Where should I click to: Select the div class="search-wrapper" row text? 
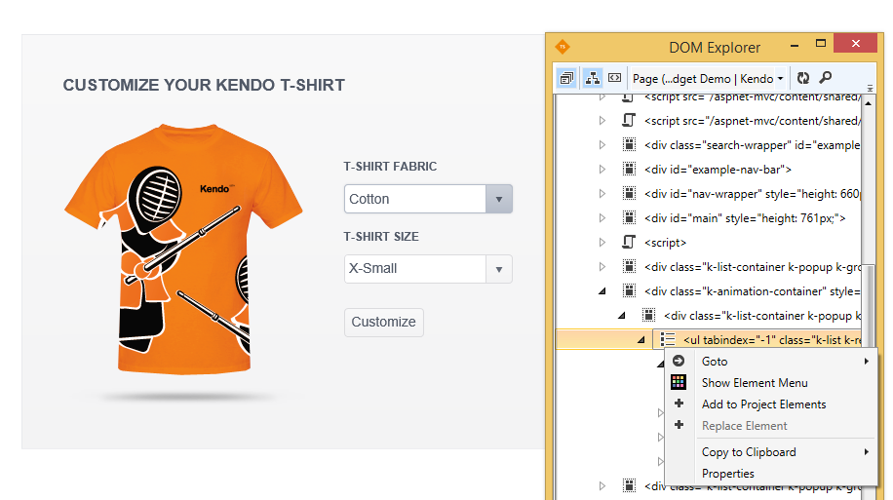(x=753, y=144)
